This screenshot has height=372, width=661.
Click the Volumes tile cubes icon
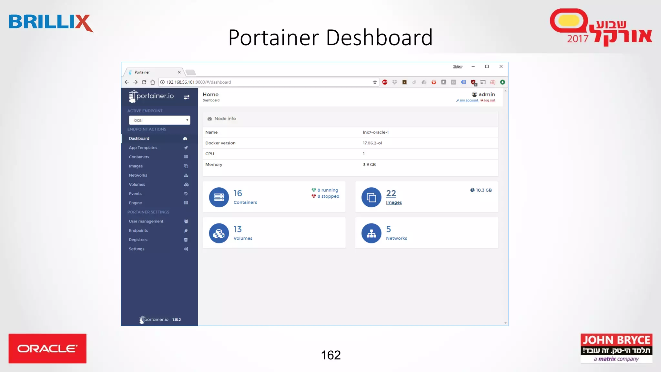pos(219,233)
